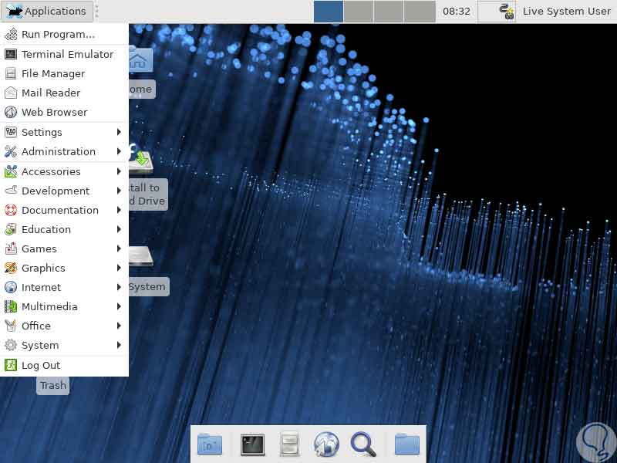Expand the Development submenu arrow
This screenshot has height=463, width=617.
click(119, 191)
